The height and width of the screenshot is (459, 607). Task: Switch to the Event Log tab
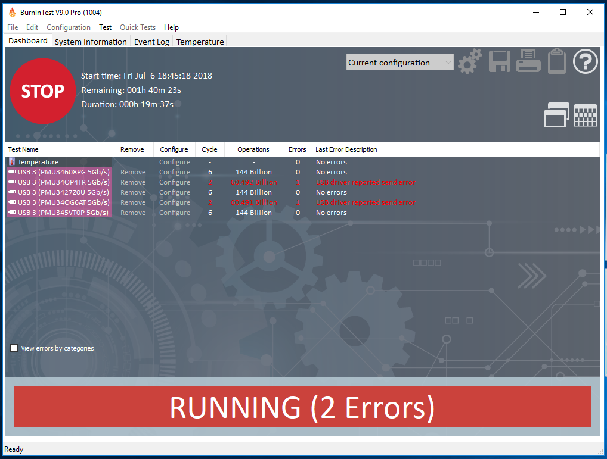coord(151,42)
